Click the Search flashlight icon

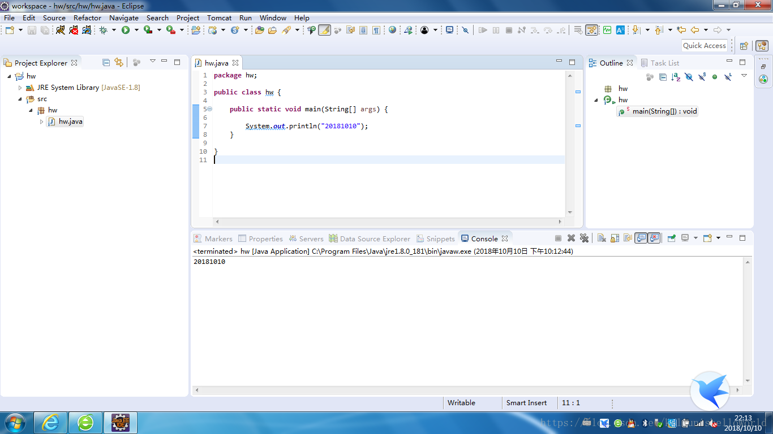[x=286, y=30]
